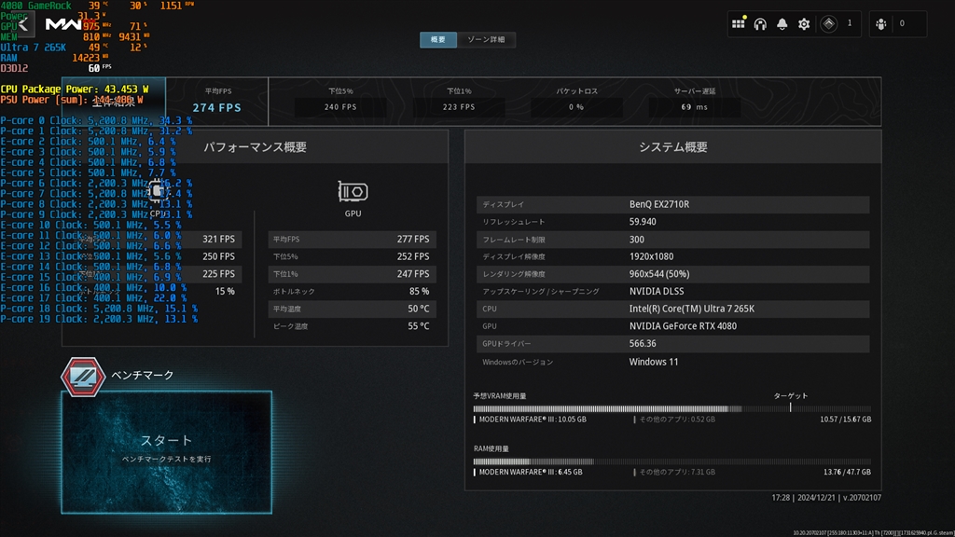Screen dimensions: 955x537
Task: Open voice chat headset icon
Action: point(760,24)
